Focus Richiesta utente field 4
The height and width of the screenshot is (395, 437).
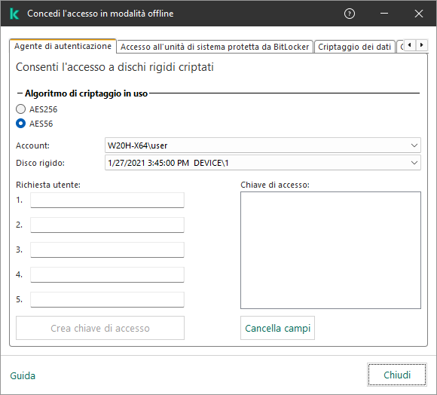(107, 274)
